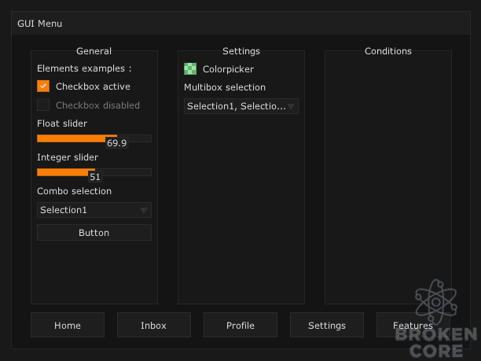
Task: Go to the Profile tab
Action: click(x=240, y=325)
